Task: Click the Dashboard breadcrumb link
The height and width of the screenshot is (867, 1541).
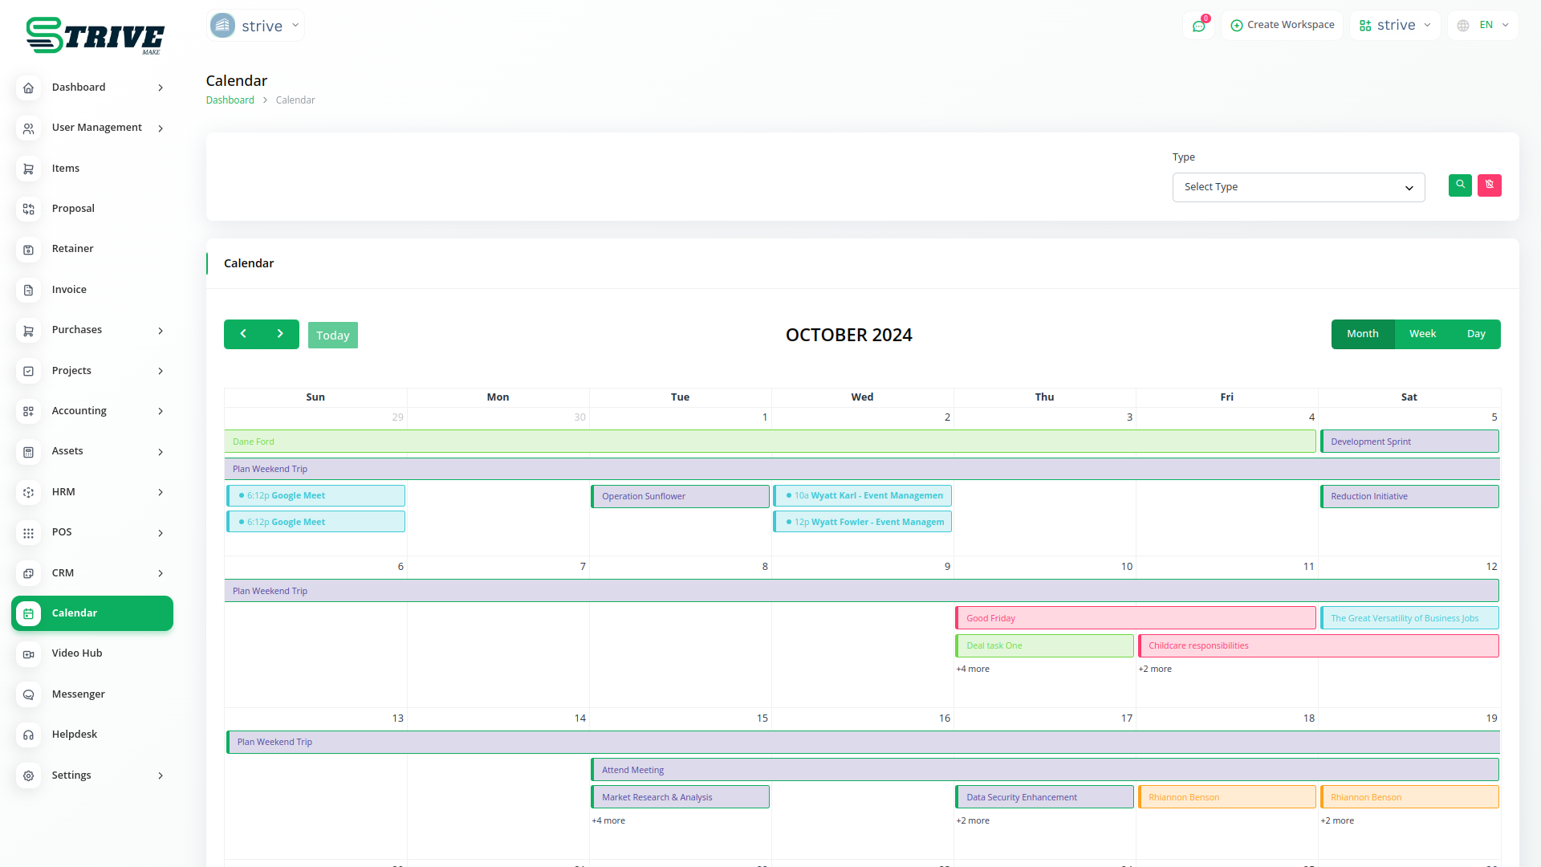Action: tap(230, 100)
